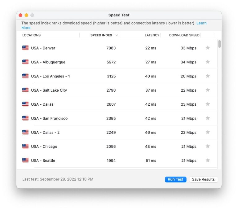Image resolution: width=238 pixels, height=210 pixels.
Task: Sort by the Download Speed column header
Action: coord(184,35)
